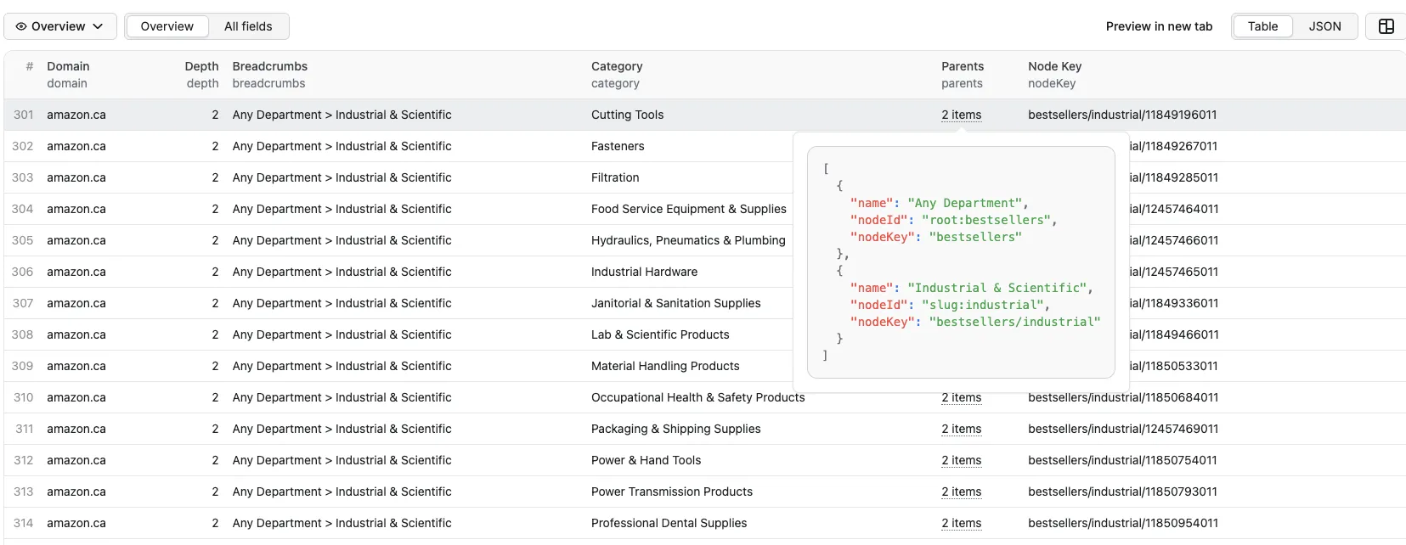Image resolution: width=1406 pixels, height=545 pixels.
Task: Click the Breadcrumbs column header
Action: coord(270,66)
